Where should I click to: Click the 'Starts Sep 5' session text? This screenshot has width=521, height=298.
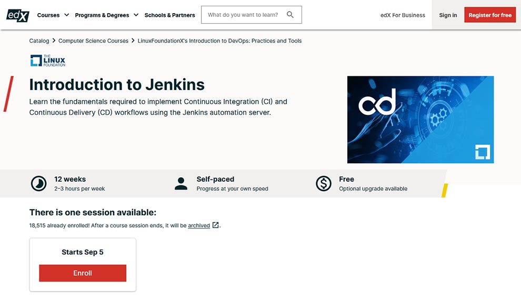pos(83,252)
